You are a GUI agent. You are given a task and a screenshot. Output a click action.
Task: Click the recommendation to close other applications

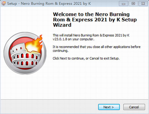pos(96,49)
